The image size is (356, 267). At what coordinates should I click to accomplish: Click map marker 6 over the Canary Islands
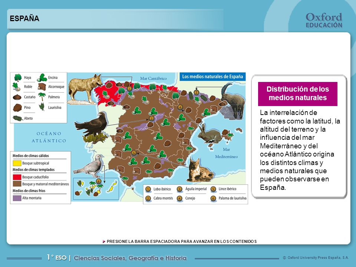click(99, 181)
